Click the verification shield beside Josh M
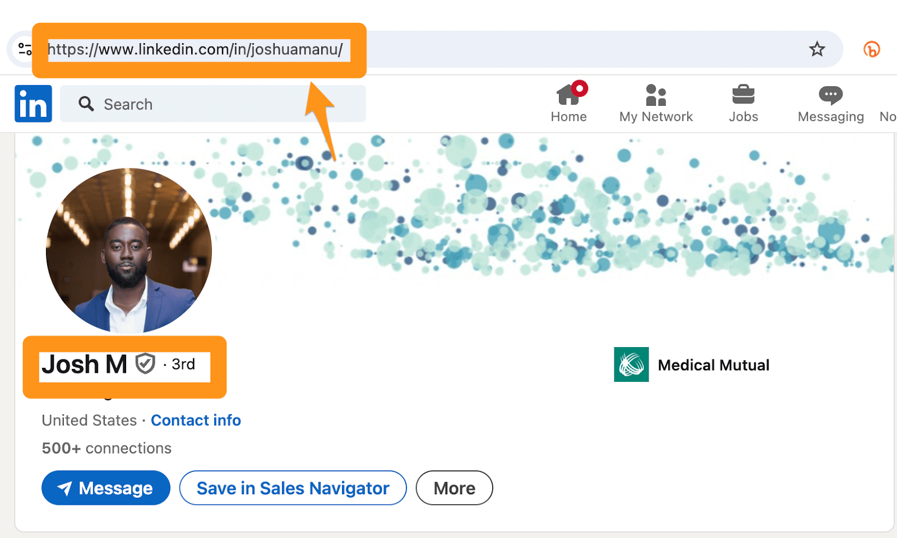Image resolution: width=897 pixels, height=538 pixels. pos(145,364)
